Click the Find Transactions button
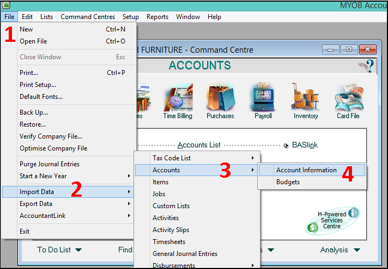Screen dimensions: 388x269 pyautogui.click(x=125, y=250)
